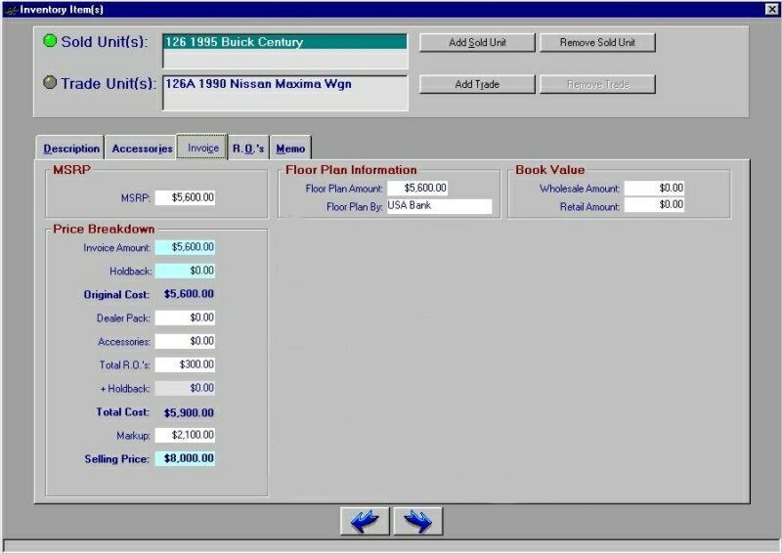Click the Floor Plan By field showing USA Bank
The image size is (782, 554).
439,206
